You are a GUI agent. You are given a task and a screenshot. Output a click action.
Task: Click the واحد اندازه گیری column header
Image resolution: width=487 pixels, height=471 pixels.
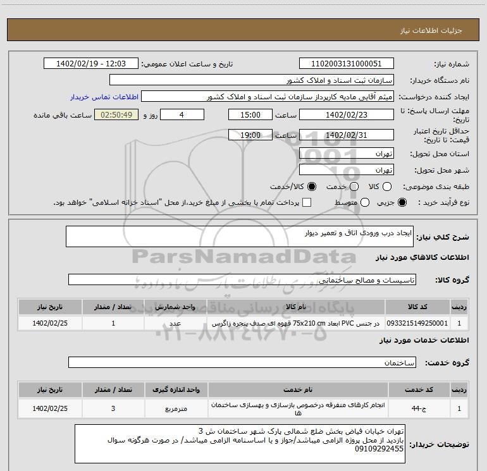pyautogui.click(x=176, y=389)
